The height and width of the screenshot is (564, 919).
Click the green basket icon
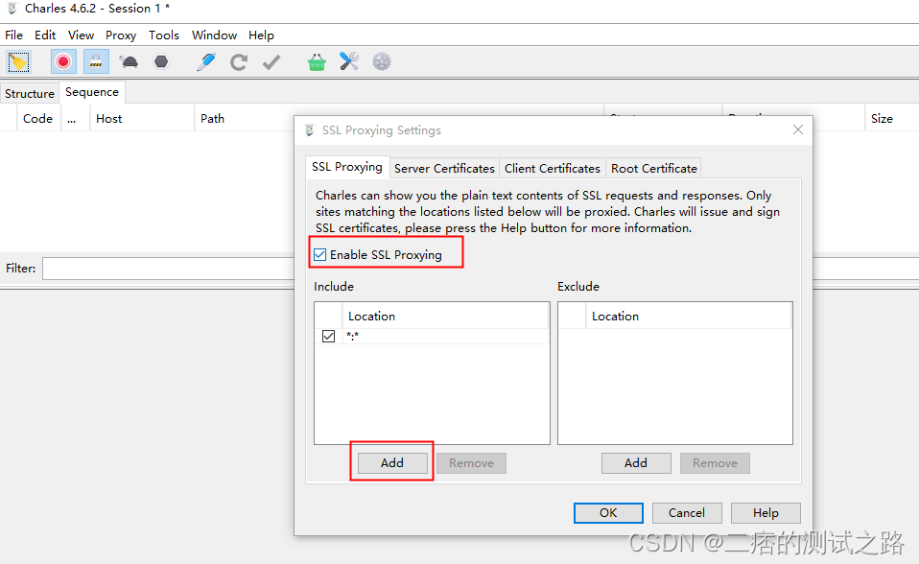click(317, 61)
